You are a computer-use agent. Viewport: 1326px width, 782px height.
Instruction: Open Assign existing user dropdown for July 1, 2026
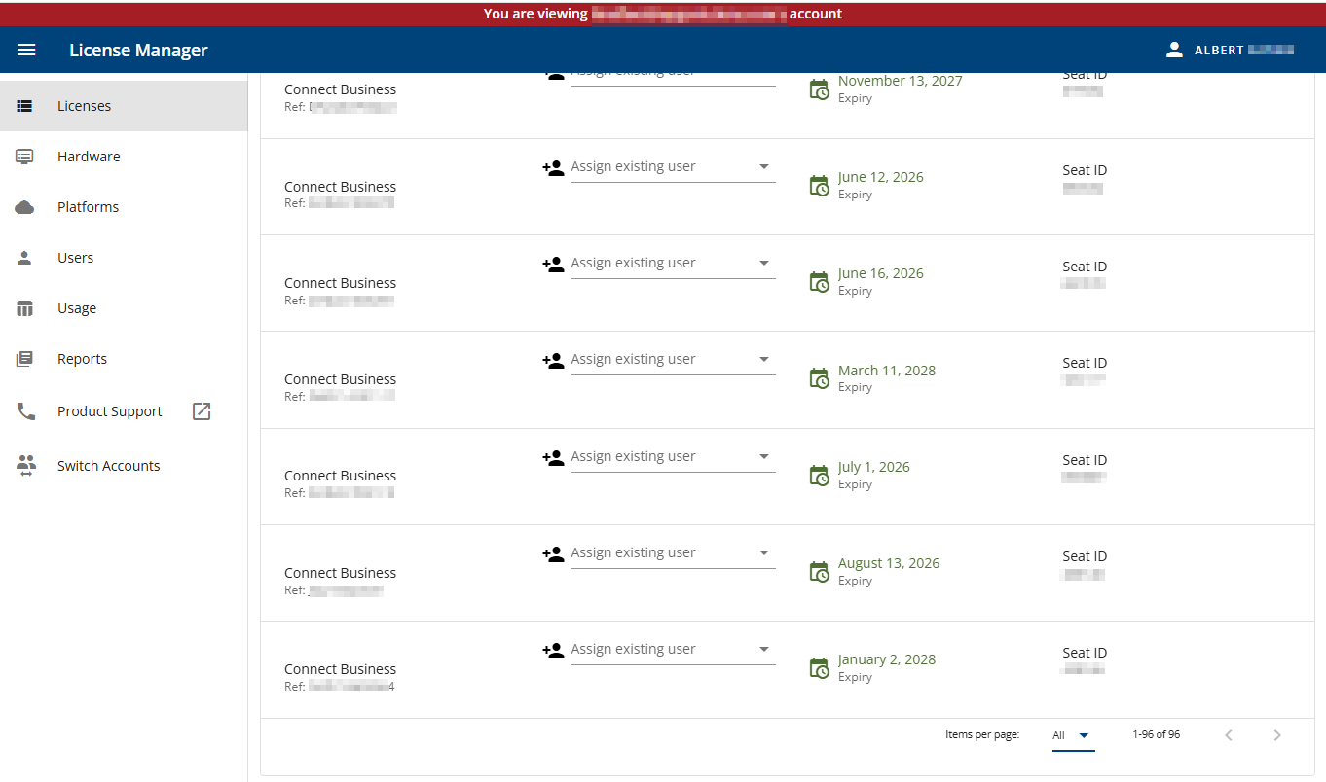click(763, 457)
